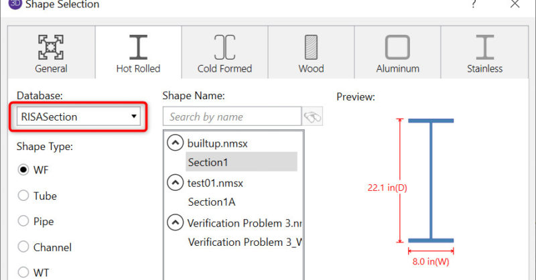This screenshot has height=280, width=536.
Task: Select the WF shape type radio
Action: pos(23,170)
